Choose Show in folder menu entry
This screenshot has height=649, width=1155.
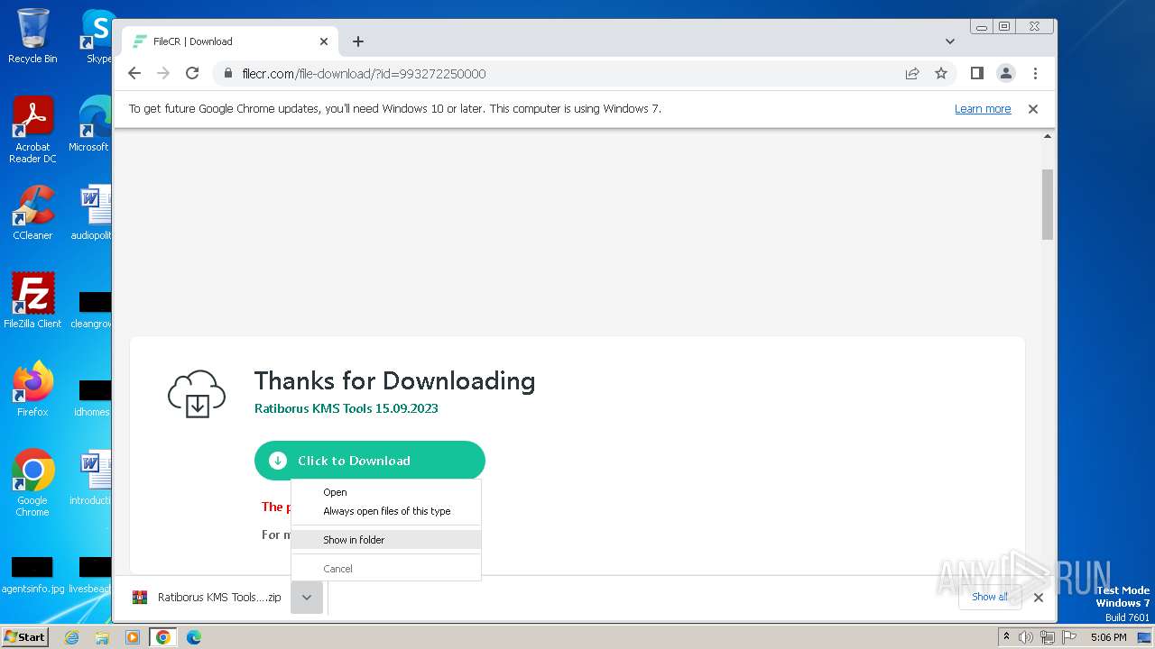coord(386,540)
